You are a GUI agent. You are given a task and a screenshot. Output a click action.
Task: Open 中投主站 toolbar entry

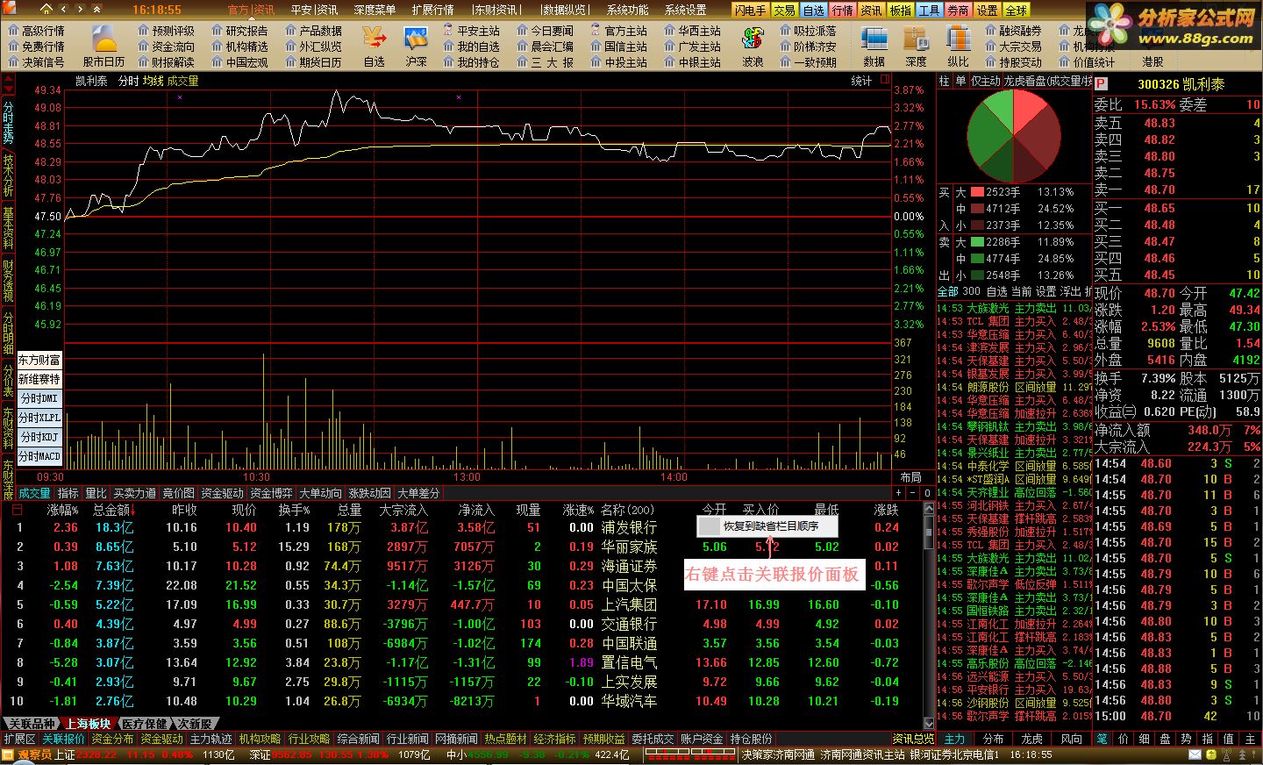pyautogui.click(x=618, y=62)
